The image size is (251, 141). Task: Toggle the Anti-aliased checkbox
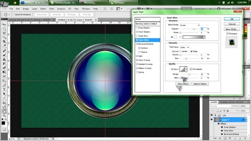tap(191, 69)
